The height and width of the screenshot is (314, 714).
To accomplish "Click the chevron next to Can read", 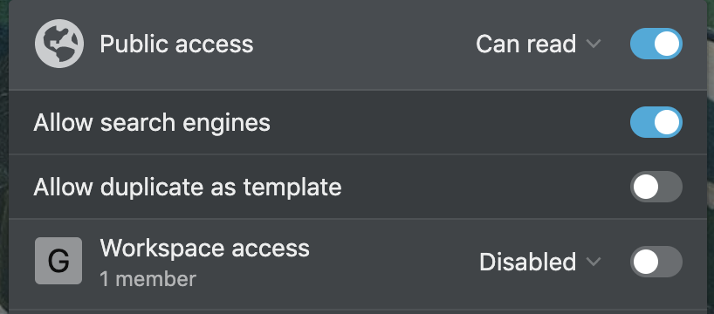I will point(594,44).
